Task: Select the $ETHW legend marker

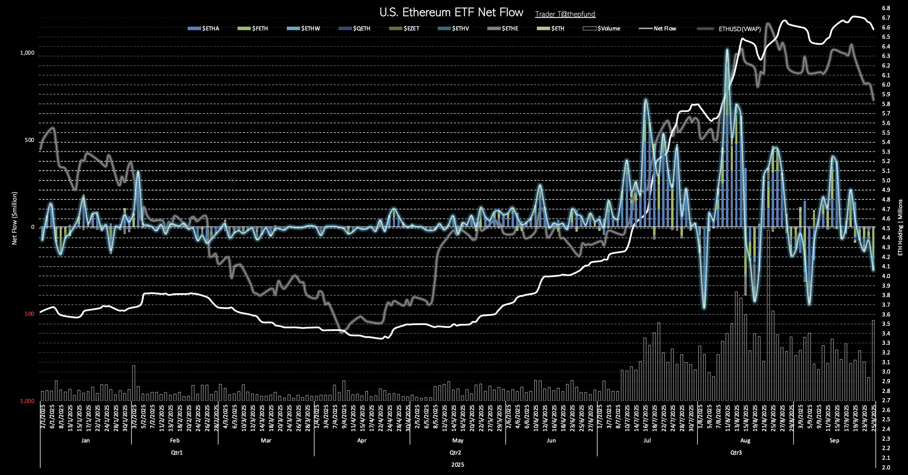Action: 293,28
